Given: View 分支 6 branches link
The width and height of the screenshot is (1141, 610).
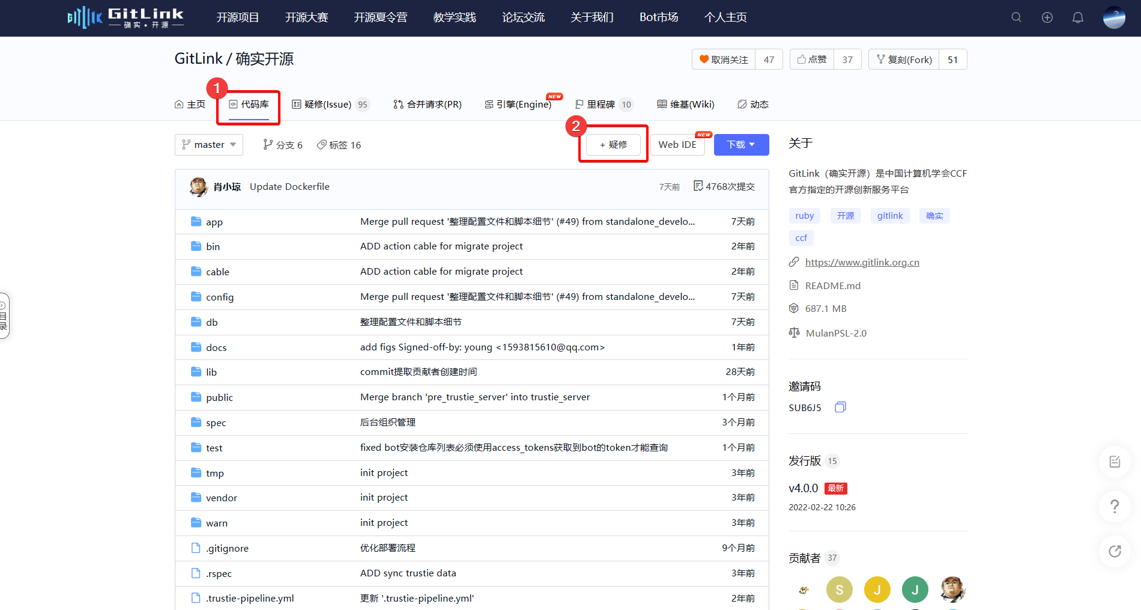Looking at the screenshot, I should pyautogui.click(x=283, y=145).
